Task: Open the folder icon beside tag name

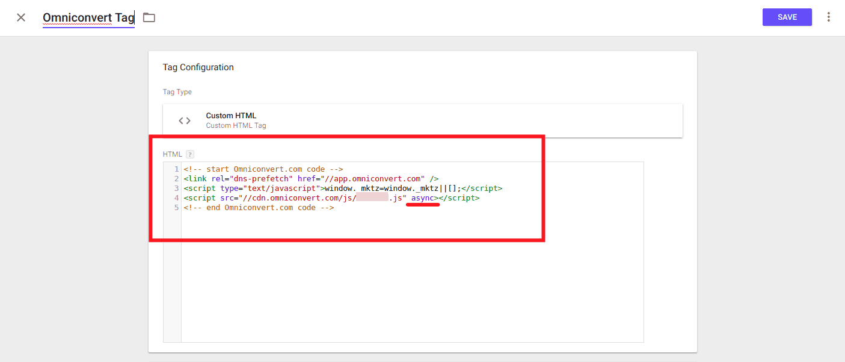Action: click(x=149, y=17)
